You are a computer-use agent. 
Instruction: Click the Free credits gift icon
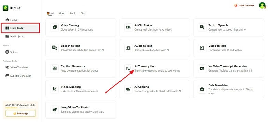(x=236, y=6)
